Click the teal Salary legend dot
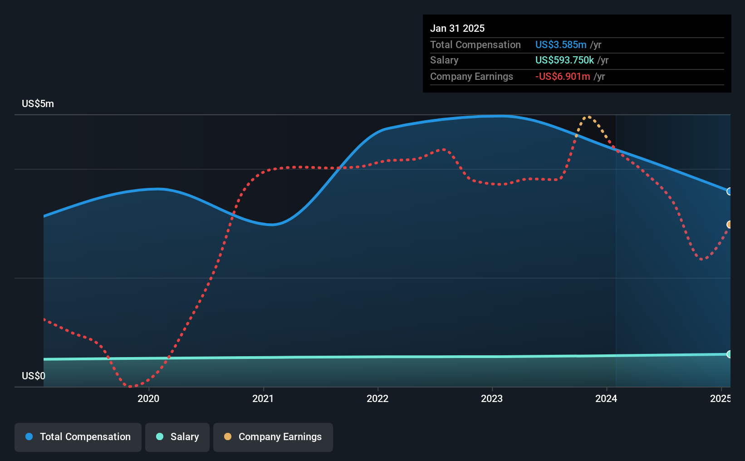The width and height of the screenshot is (745, 461). click(x=160, y=436)
